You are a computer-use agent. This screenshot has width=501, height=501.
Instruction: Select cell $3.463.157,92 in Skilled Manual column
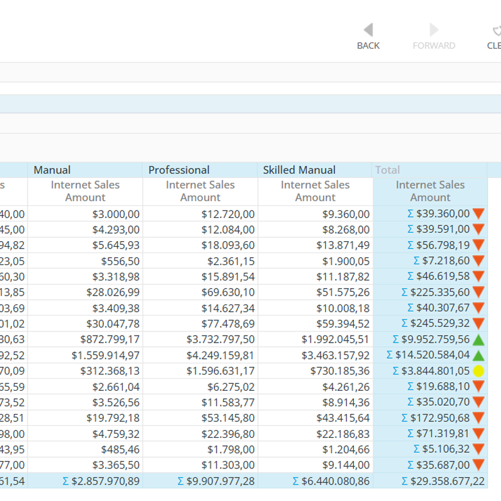click(315, 355)
